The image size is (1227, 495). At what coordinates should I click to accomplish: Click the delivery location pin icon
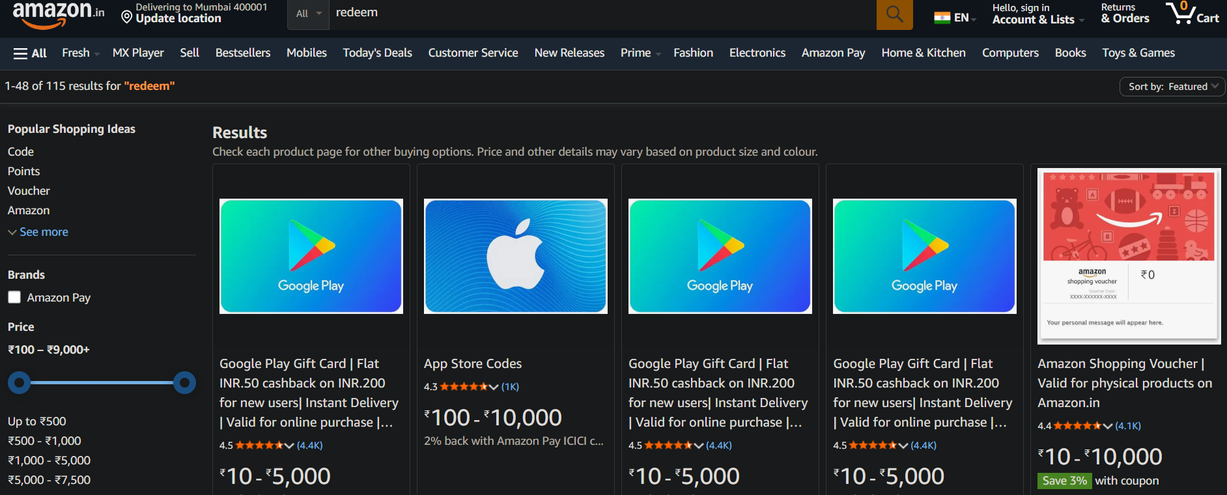pos(127,16)
